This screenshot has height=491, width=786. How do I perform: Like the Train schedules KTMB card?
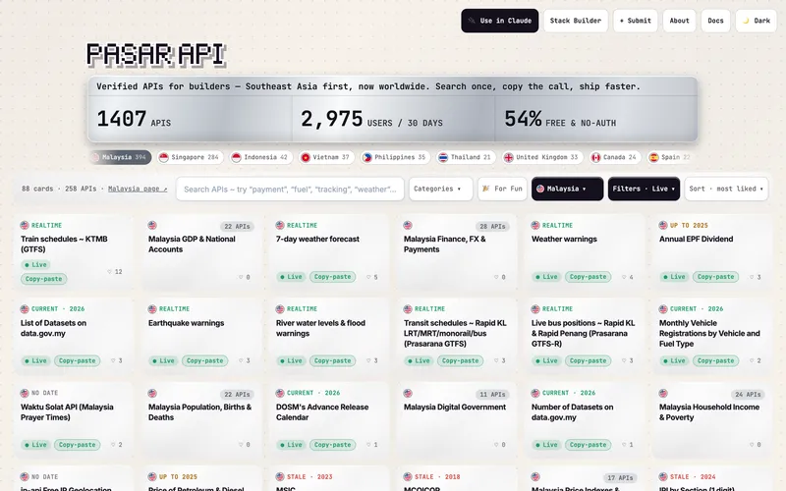point(115,272)
